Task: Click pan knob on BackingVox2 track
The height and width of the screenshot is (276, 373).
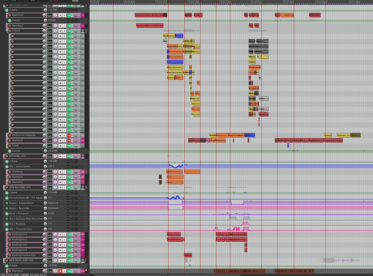Action: (55, 240)
